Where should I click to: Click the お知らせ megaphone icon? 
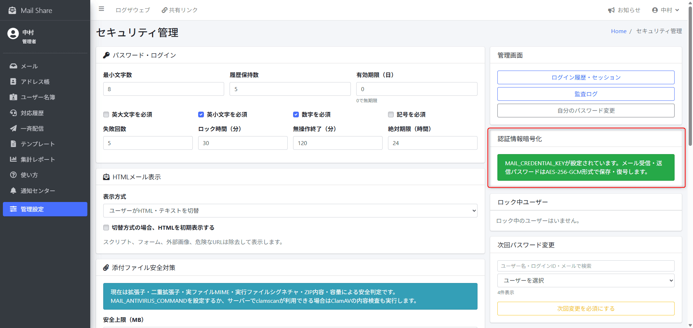tap(611, 10)
